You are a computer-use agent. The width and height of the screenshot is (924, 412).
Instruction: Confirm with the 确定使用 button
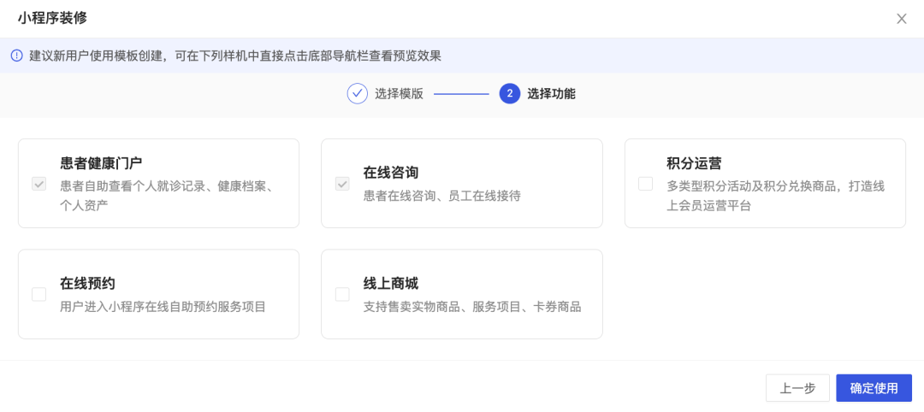tap(874, 388)
